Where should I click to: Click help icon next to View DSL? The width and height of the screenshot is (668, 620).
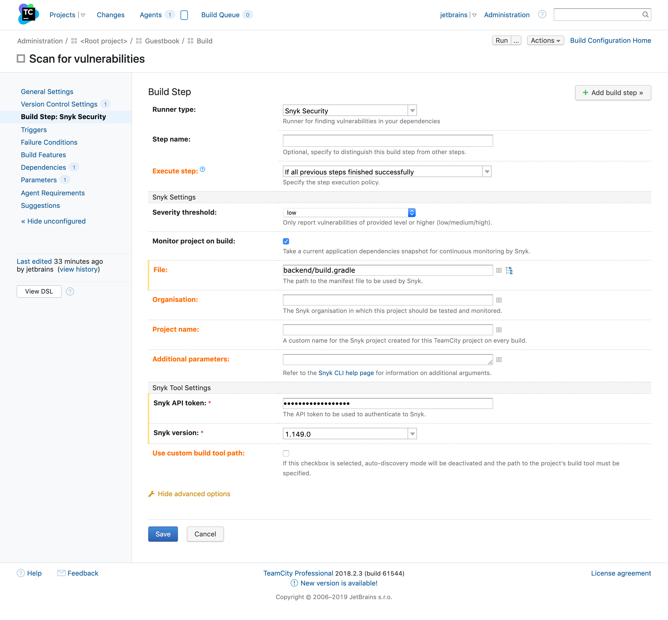click(x=70, y=291)
